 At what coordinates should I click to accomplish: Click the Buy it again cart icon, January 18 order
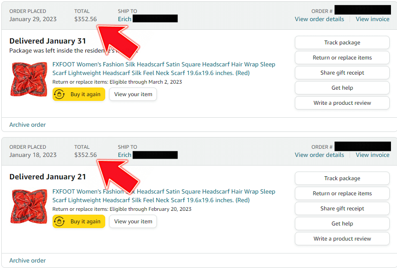coord(59,222)
